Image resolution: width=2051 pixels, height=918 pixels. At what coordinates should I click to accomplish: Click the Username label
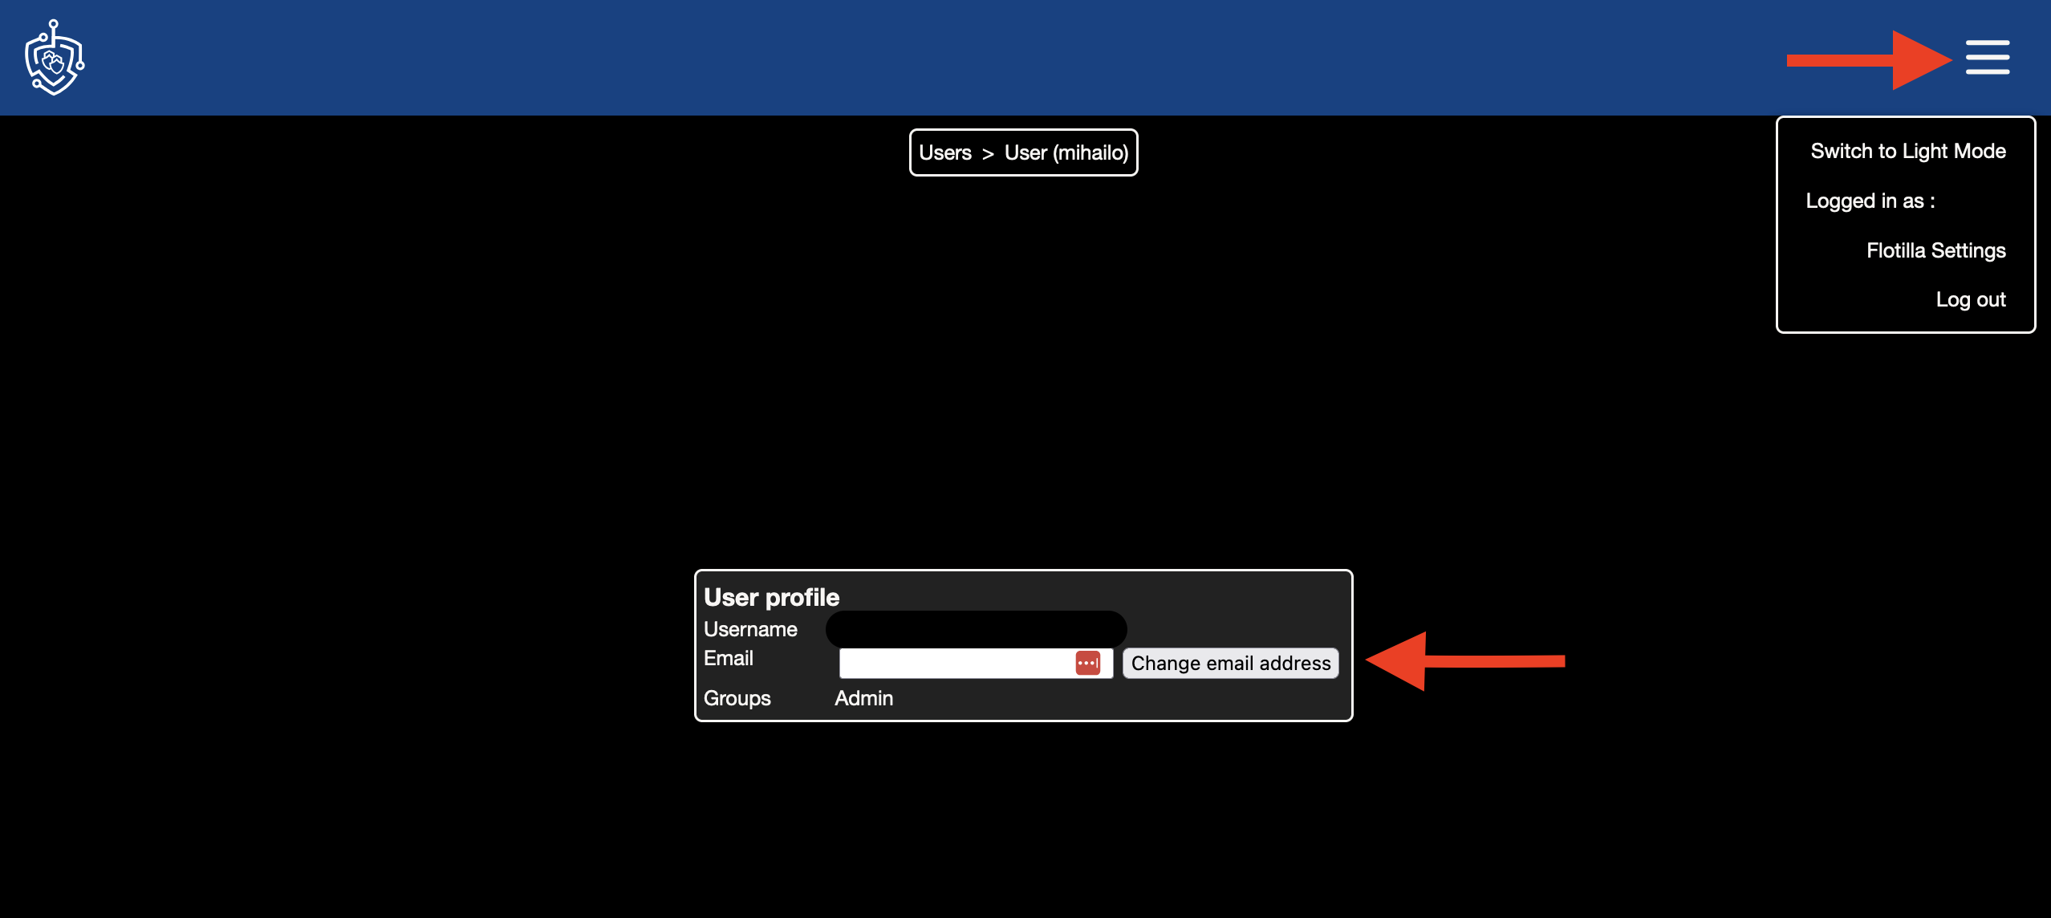pyautogui.click(x=750, y=629)
